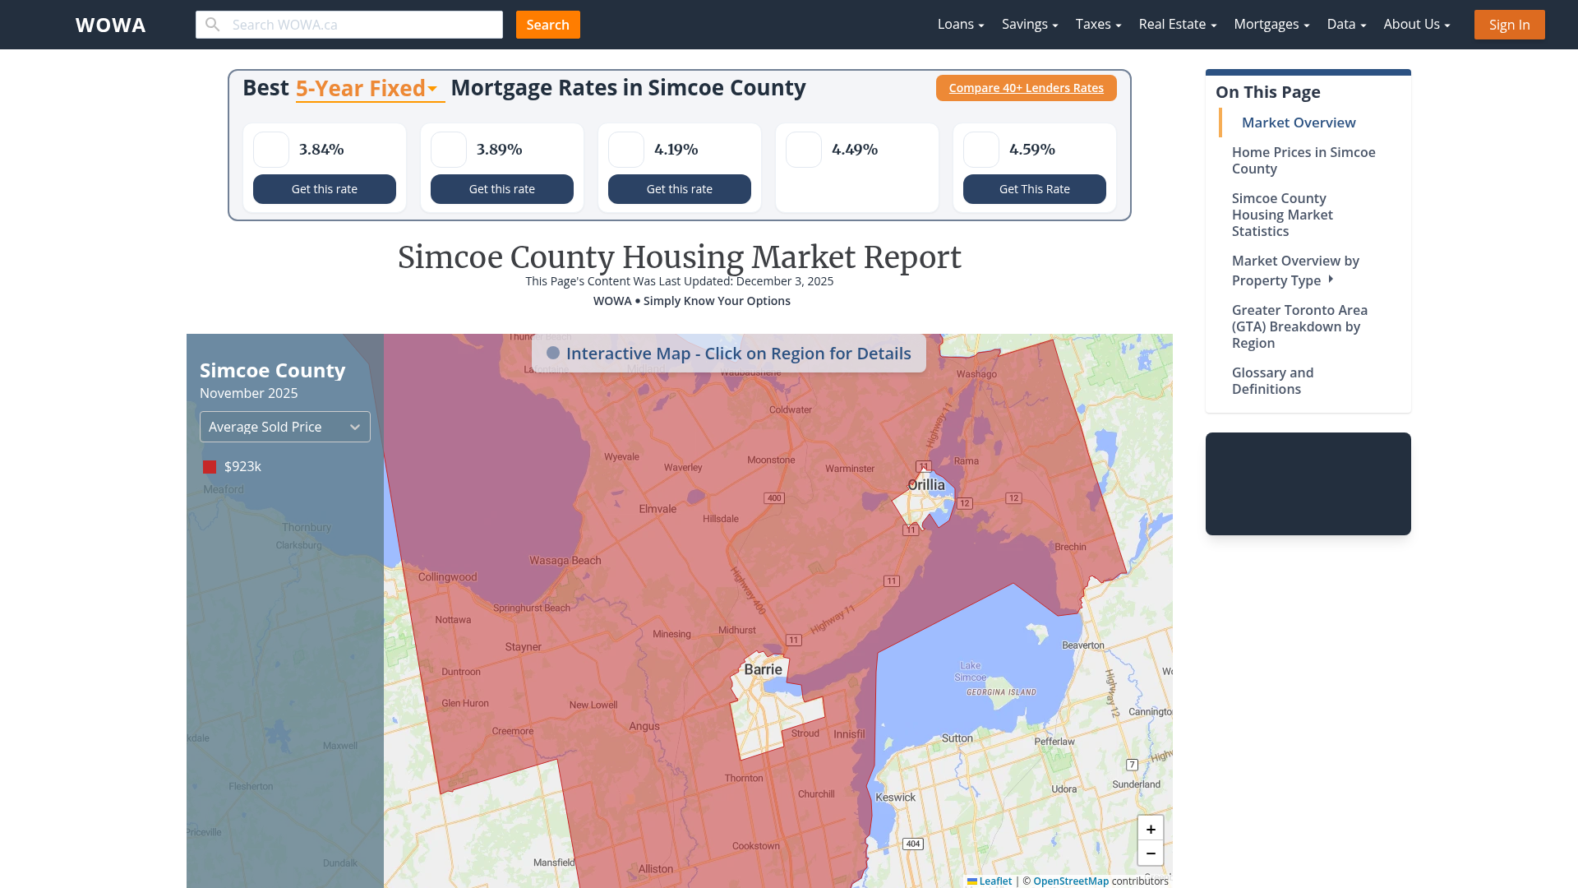This screenshot has height=888, width=1578.
Task: Click Compare 40+ Lenders Rates
Action: pos(1026,88)
